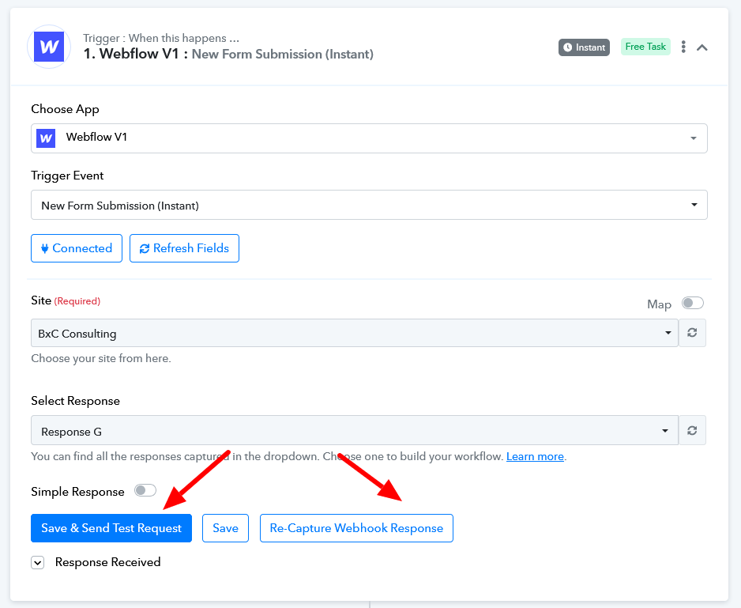
Task: Expand the Response Received section
Action: point(38,563)
